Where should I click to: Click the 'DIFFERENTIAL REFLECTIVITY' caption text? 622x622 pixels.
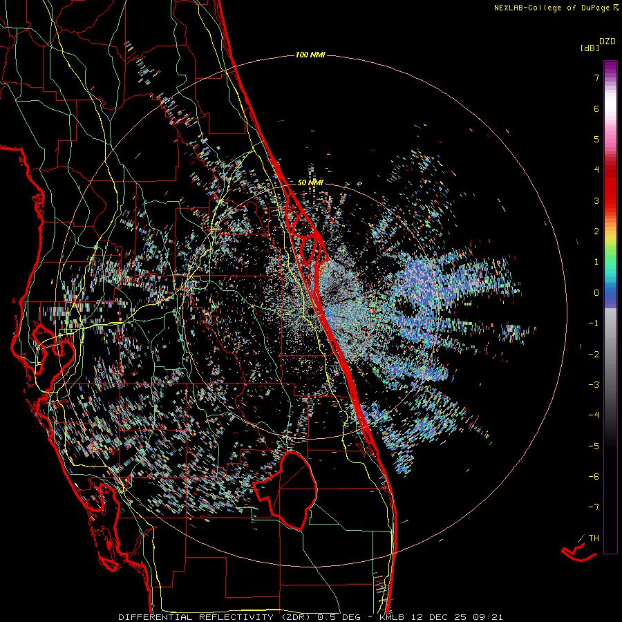tap(196, 617)
